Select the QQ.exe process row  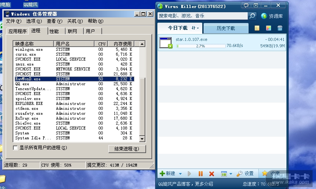click(x=74, y=84)
